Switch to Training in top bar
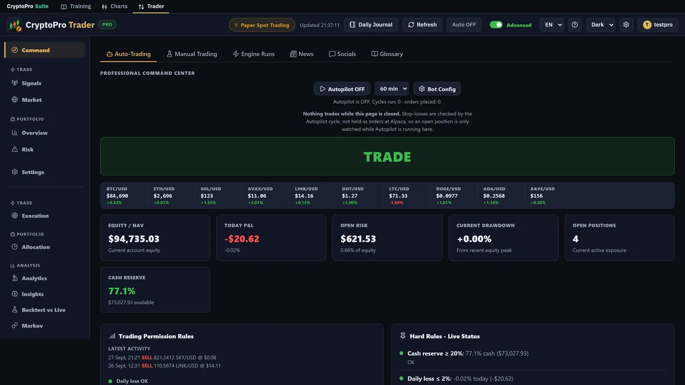The width and height of the screenshot is (685, 385). click(76, 6)
